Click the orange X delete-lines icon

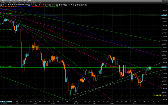44,5
